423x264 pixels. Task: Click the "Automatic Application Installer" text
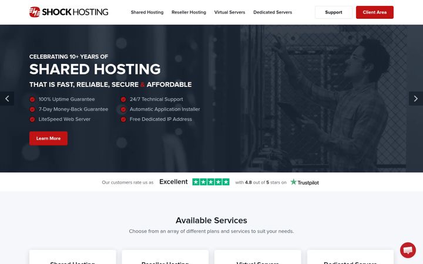tap(165, 109)
